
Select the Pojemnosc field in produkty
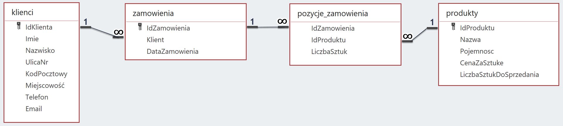point(477,51)
